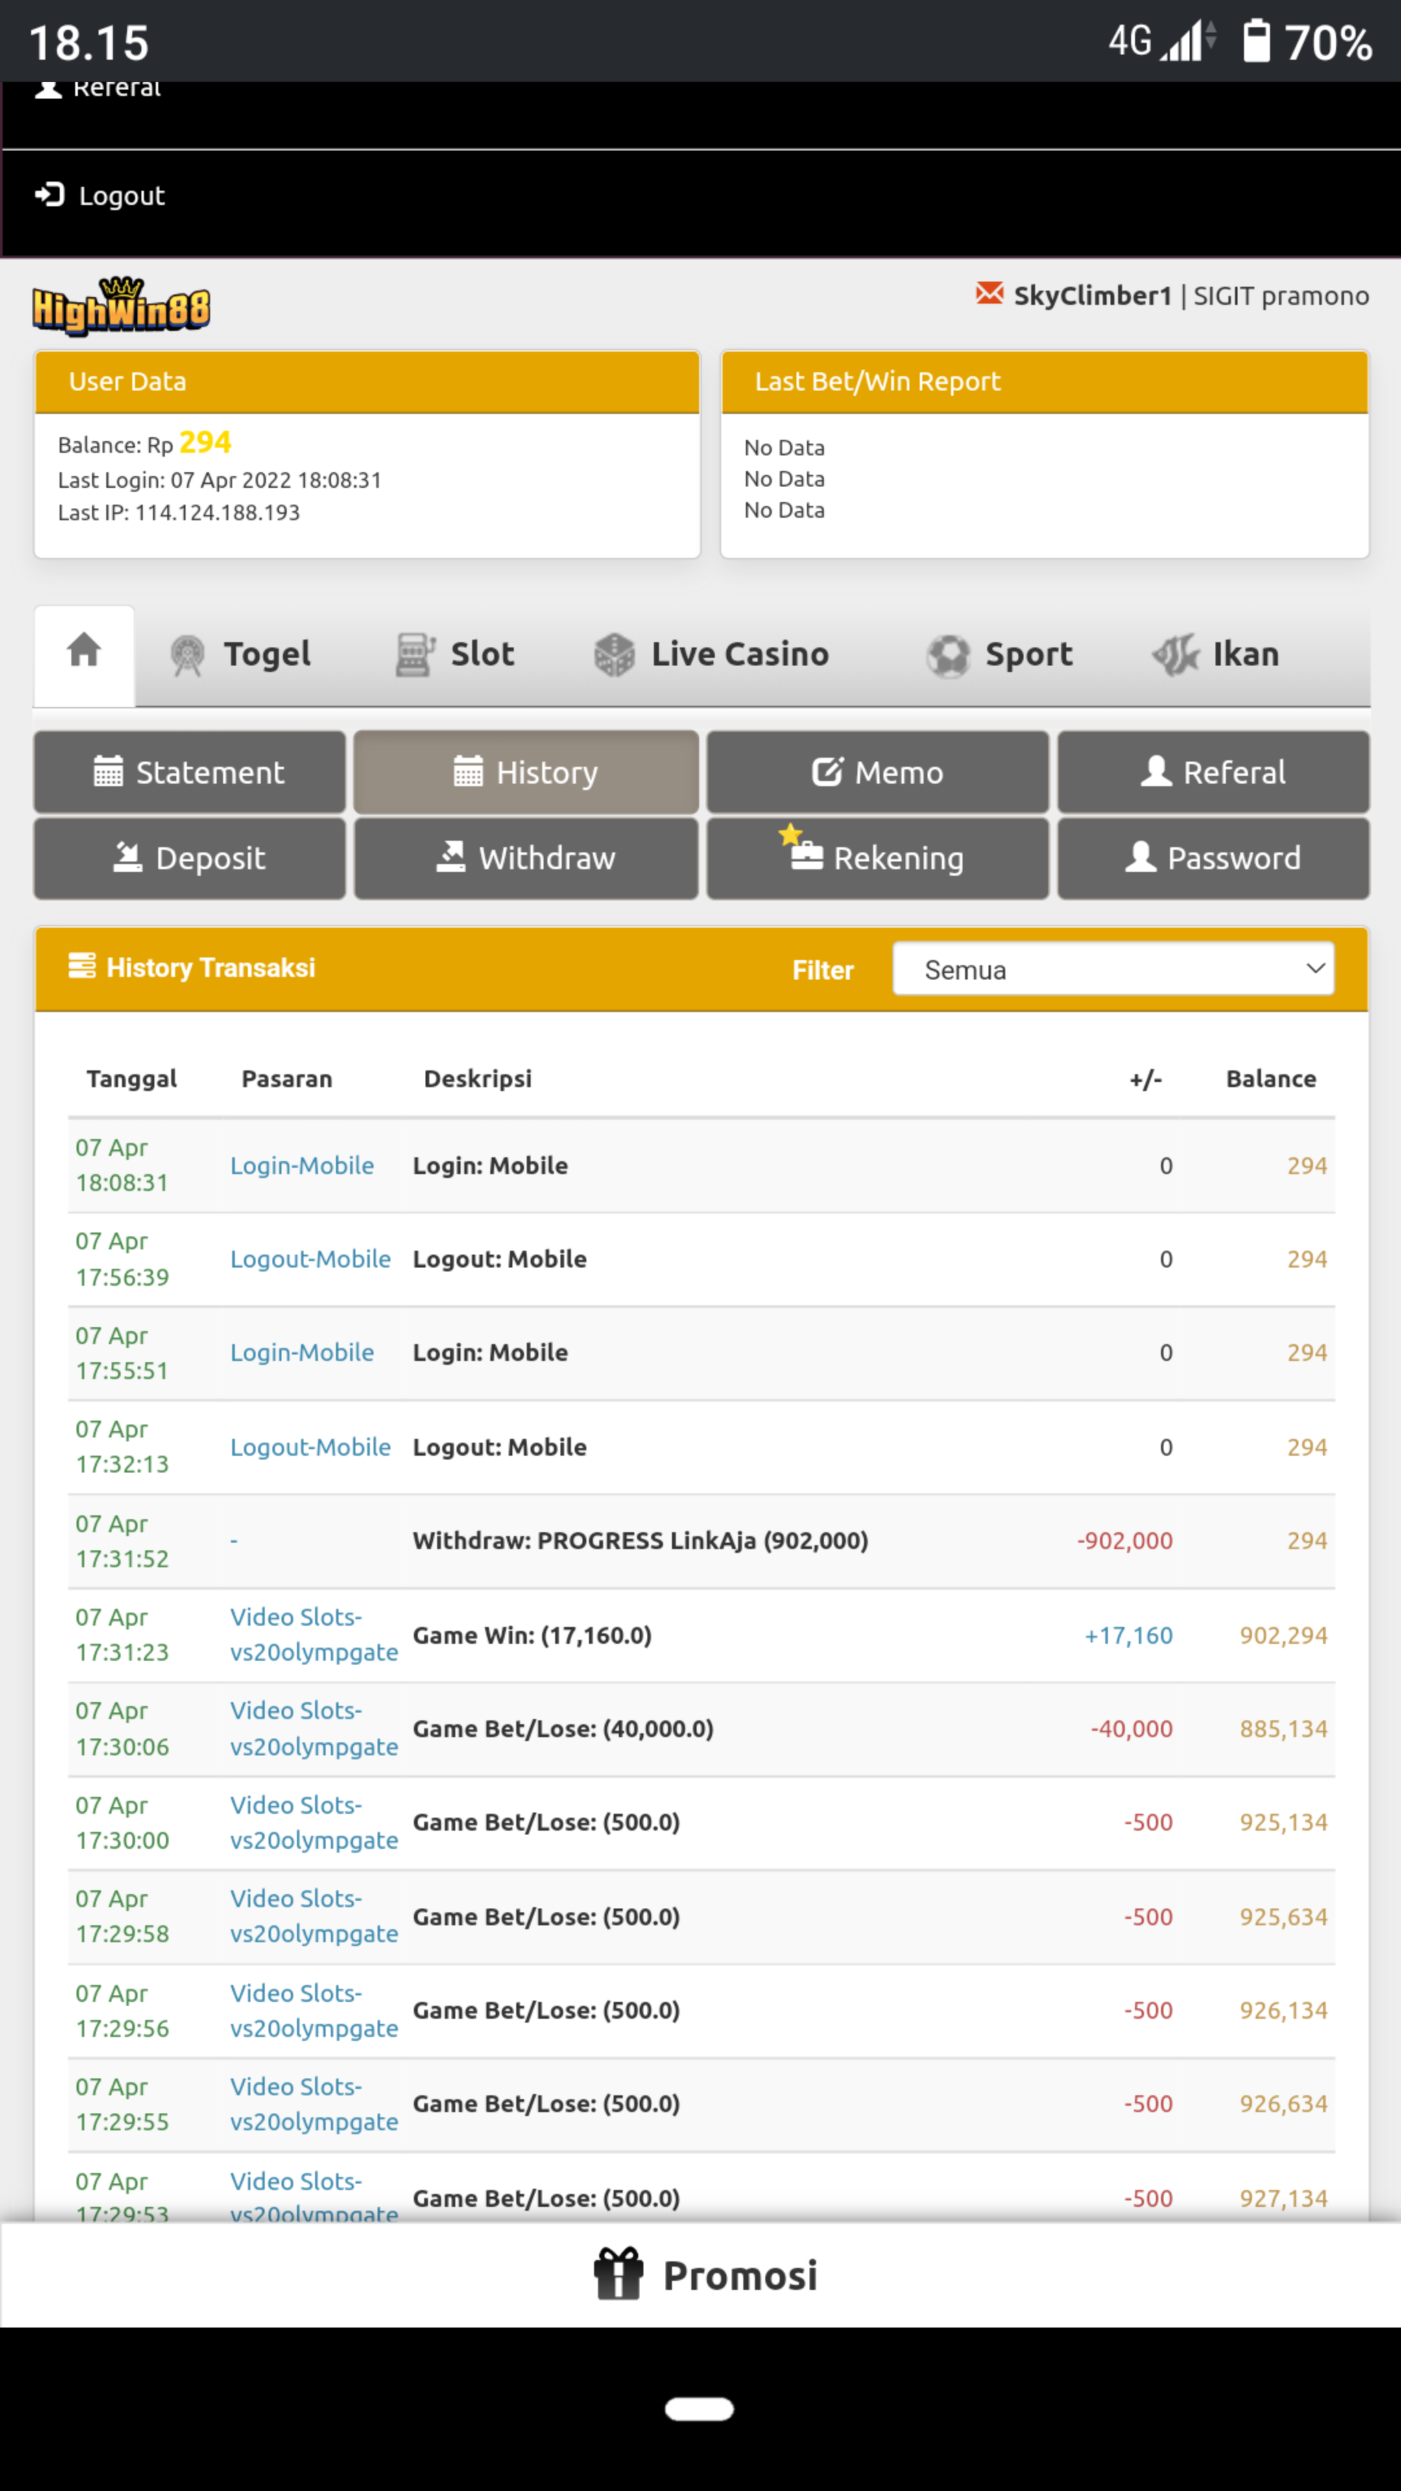1401x2491 pixels.
Task: Open the Statement section
Action: point(189,772)
